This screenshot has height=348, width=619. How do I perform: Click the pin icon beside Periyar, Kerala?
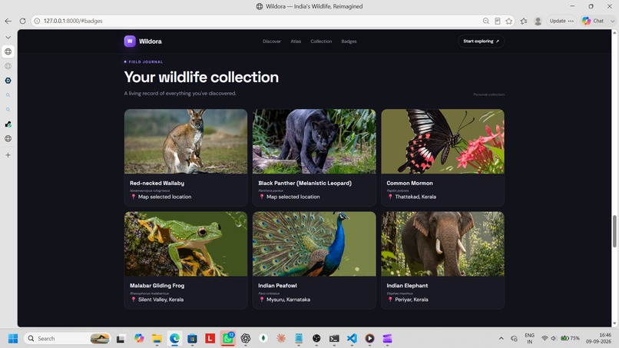click(x=390, y=300)
